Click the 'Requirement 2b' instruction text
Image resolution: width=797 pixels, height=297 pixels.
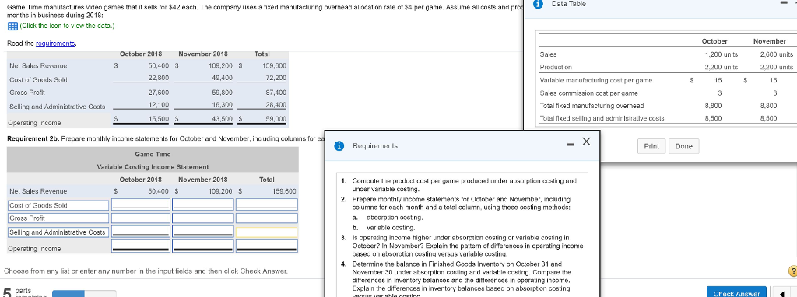pyautogui.click(x=165, y=138)
